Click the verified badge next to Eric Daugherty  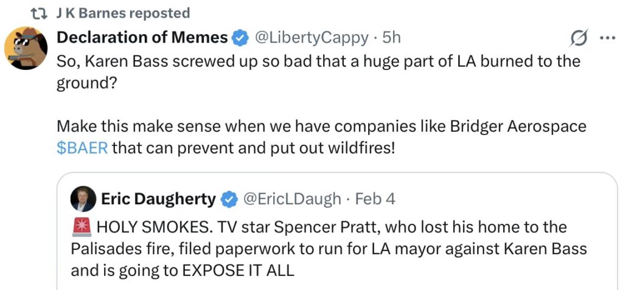point(229,199)
